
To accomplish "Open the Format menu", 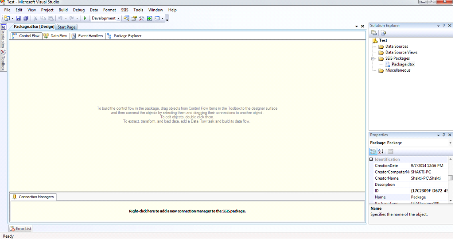I will [x=109, y=10].
